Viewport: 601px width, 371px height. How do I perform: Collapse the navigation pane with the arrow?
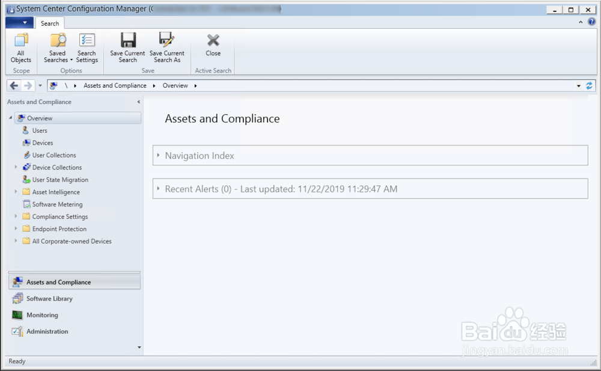139,102
